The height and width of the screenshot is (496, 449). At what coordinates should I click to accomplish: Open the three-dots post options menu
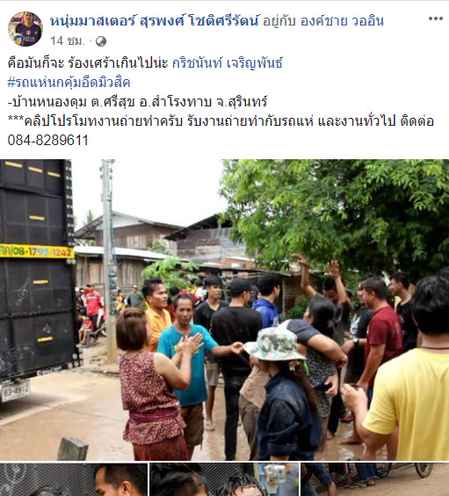pyautogui.click(x=435, y=19)
